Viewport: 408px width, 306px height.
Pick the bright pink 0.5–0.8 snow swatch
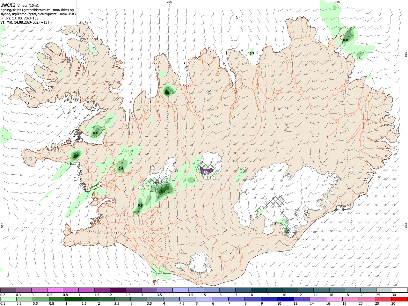[55, 290]
